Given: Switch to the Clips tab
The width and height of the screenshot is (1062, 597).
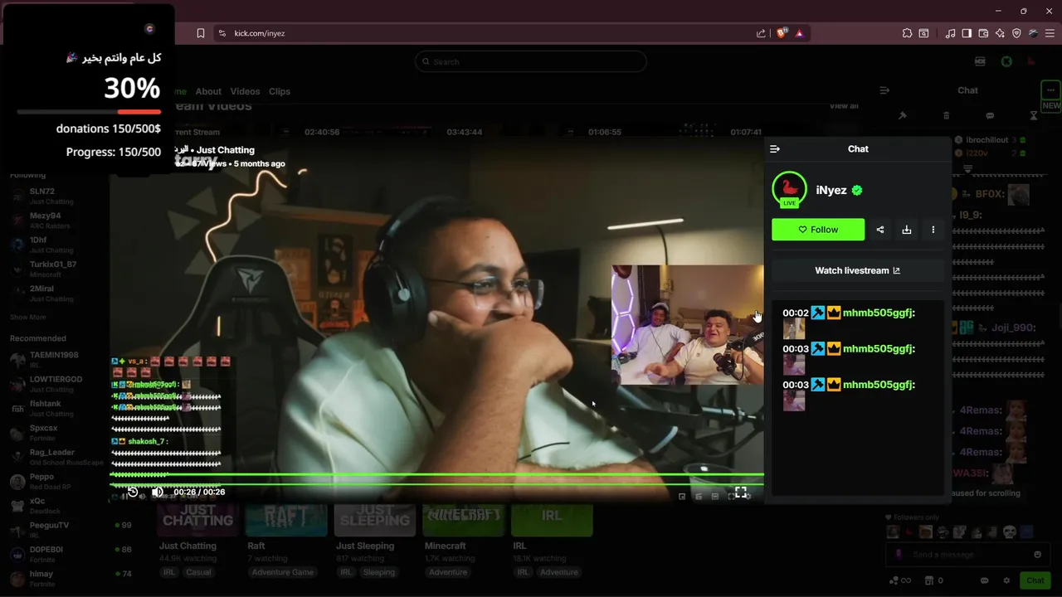Looking at the screenshot, I should point(280,91).
